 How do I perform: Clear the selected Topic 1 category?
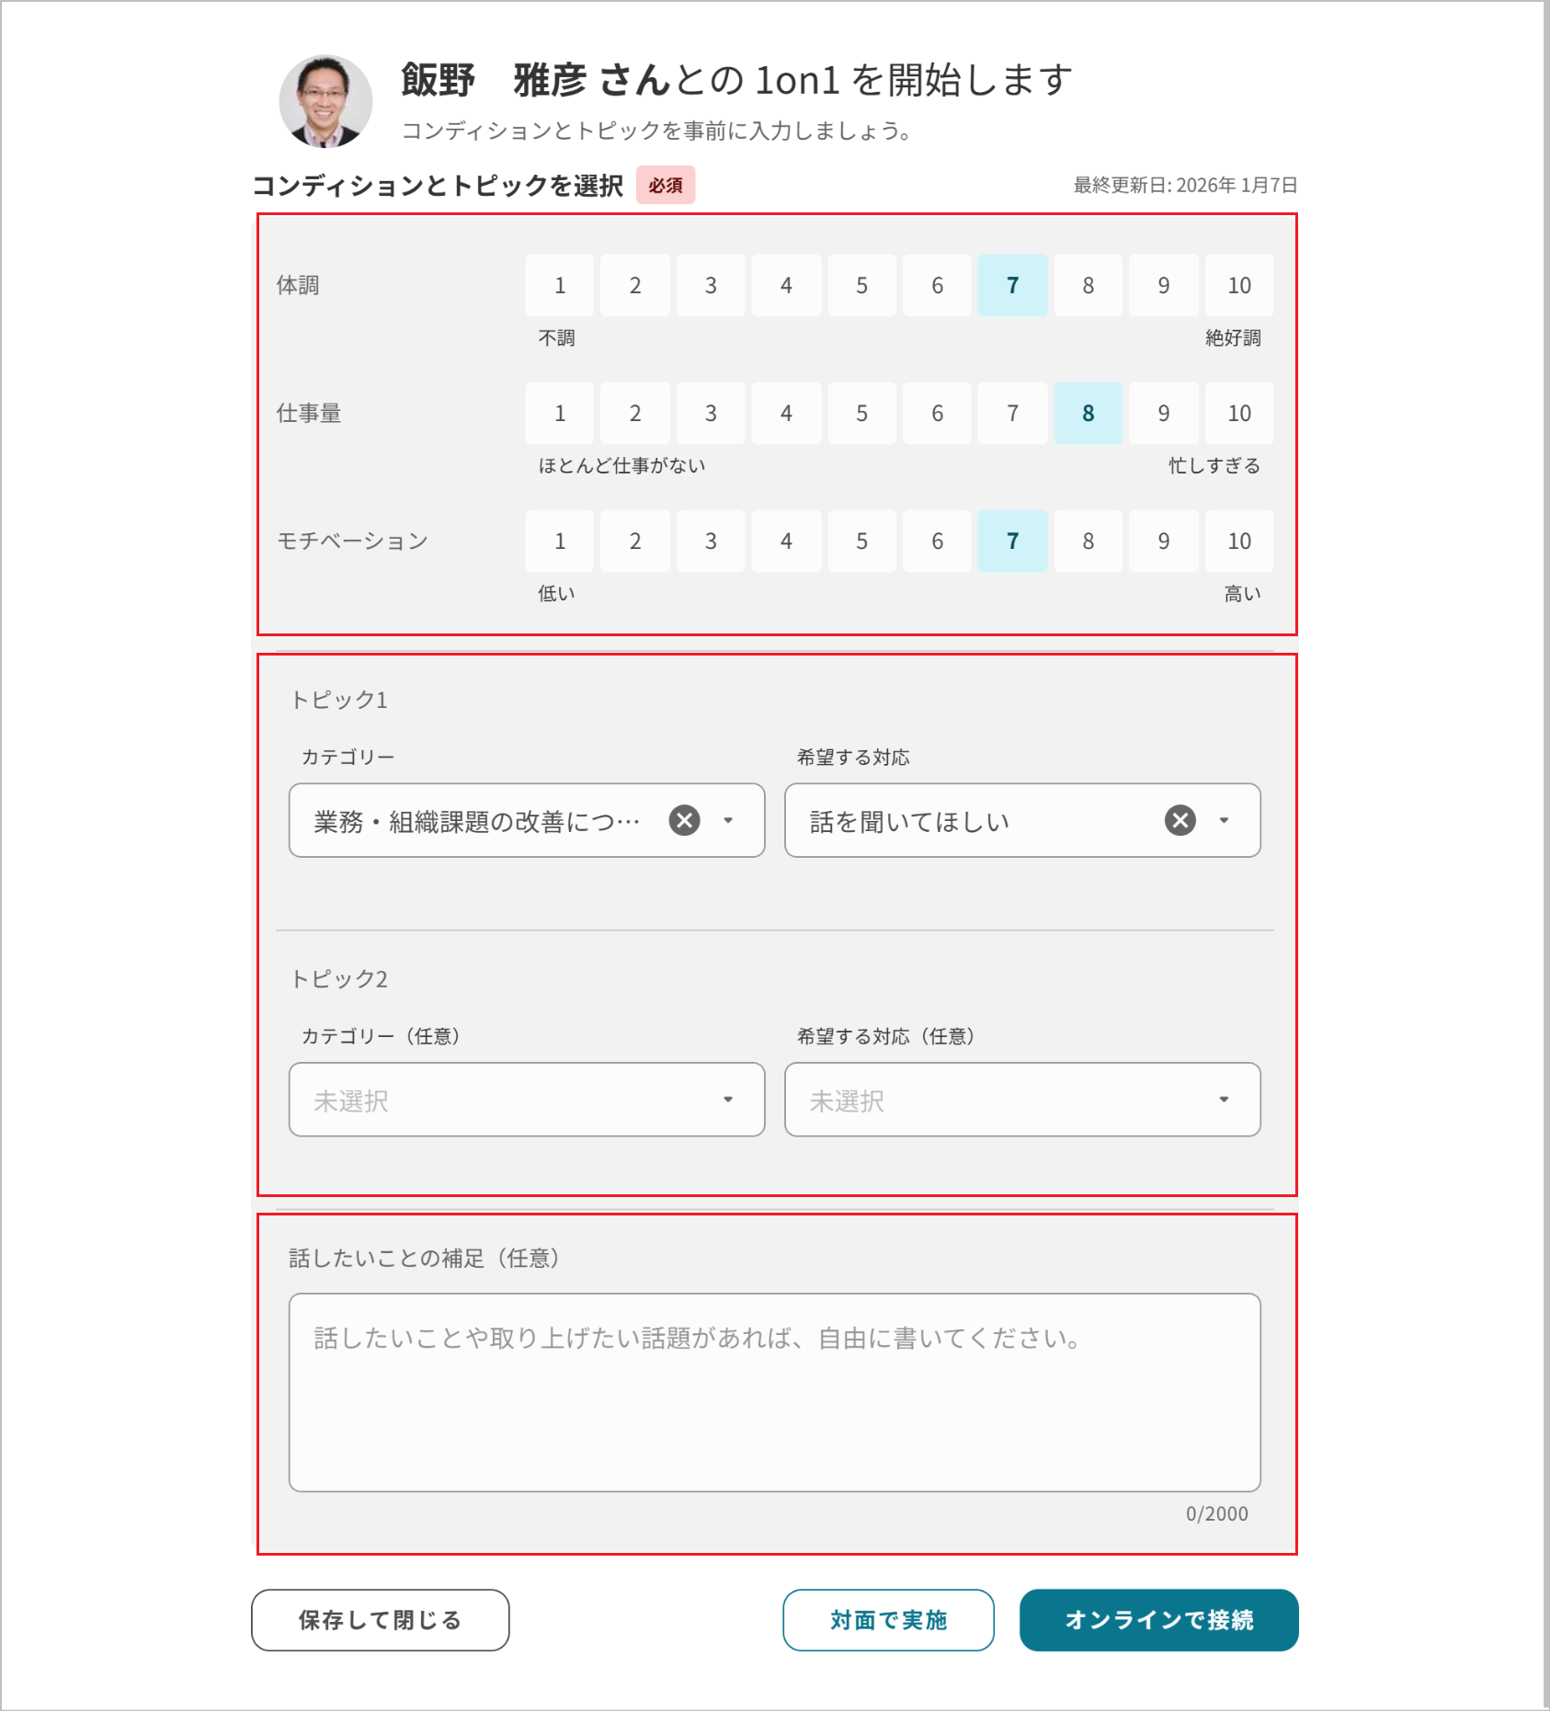684,821
